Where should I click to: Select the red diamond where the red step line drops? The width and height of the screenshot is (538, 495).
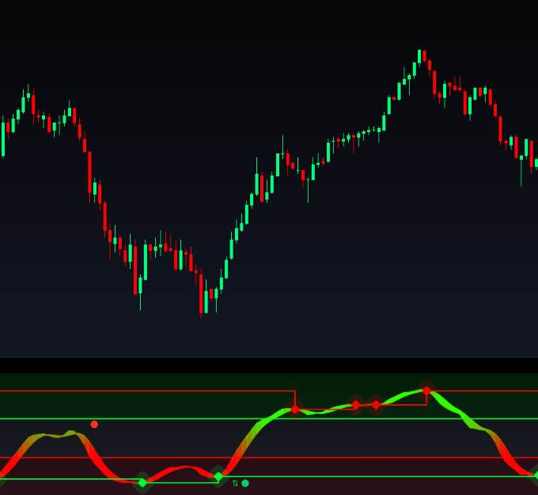(295, 410)
